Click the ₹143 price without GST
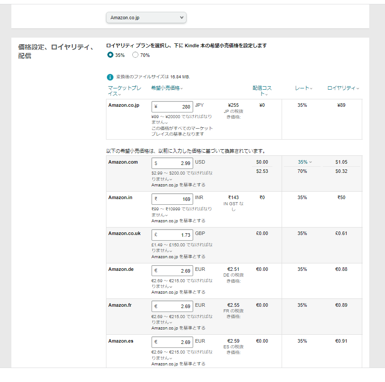Image resolution: width=385 pixels, height=382 pixels. (x=233, y=197)
